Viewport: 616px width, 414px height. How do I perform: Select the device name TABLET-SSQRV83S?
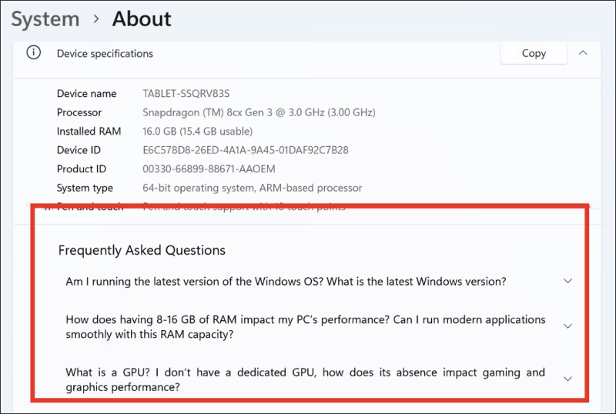click(x=186, y=93)
